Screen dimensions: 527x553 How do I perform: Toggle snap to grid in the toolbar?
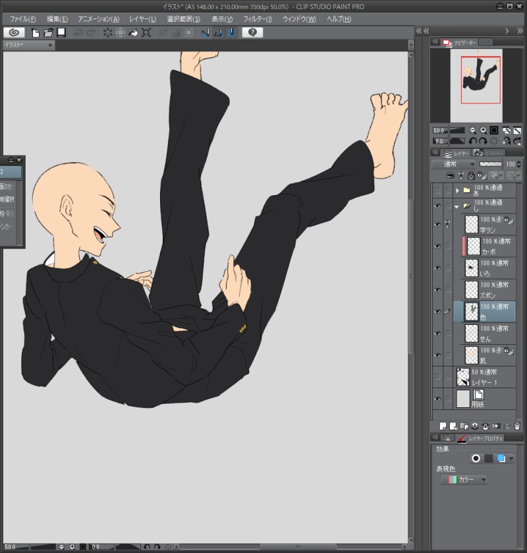pos(231,33)
